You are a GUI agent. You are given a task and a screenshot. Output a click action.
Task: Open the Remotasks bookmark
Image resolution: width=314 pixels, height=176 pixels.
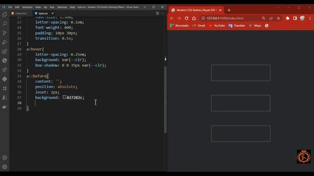point(179,25)
